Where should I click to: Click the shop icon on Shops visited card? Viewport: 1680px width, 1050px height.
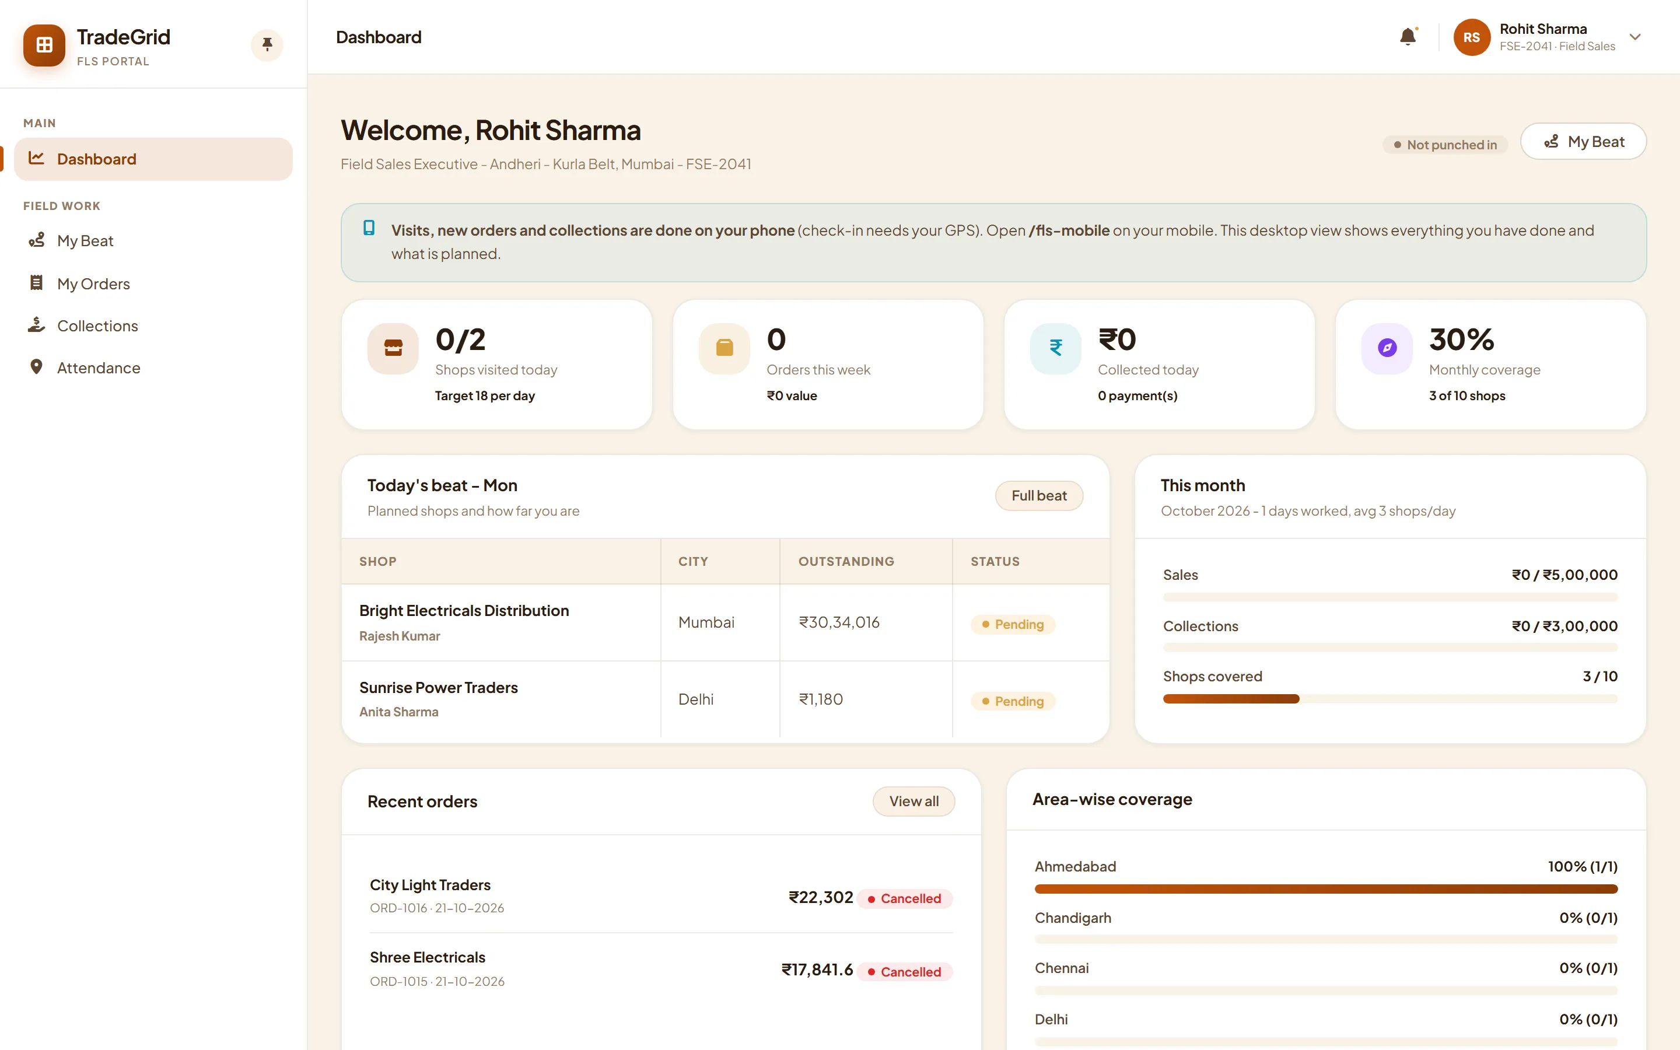tap(393, 349)
